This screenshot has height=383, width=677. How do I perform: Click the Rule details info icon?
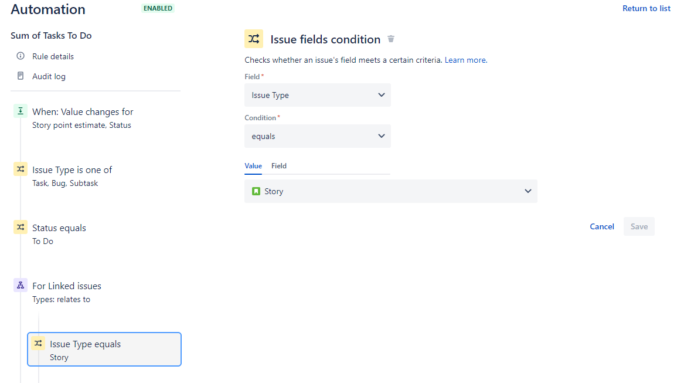coord(21,56)
